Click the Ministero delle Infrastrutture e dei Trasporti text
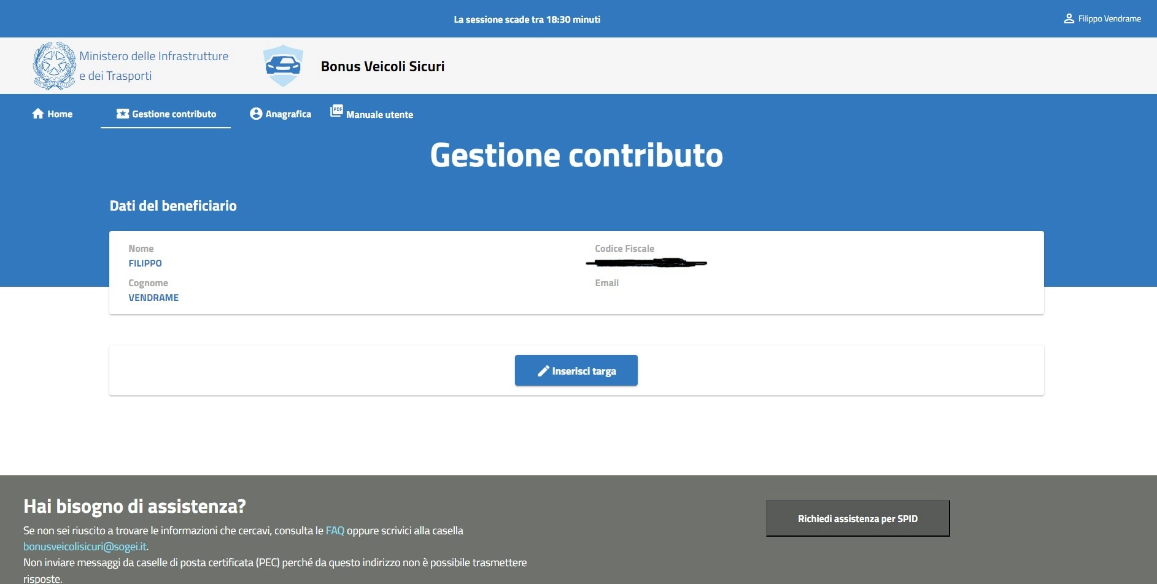 (x=153, y=66)
